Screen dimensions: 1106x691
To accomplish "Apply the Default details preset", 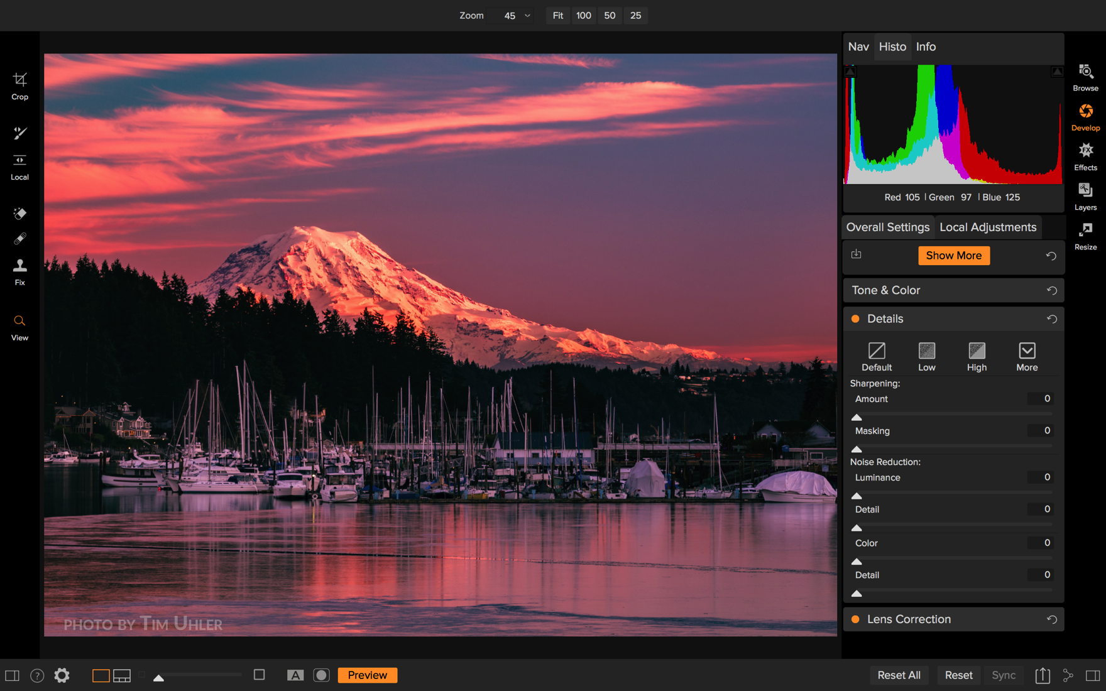I will tap(876, 357).
